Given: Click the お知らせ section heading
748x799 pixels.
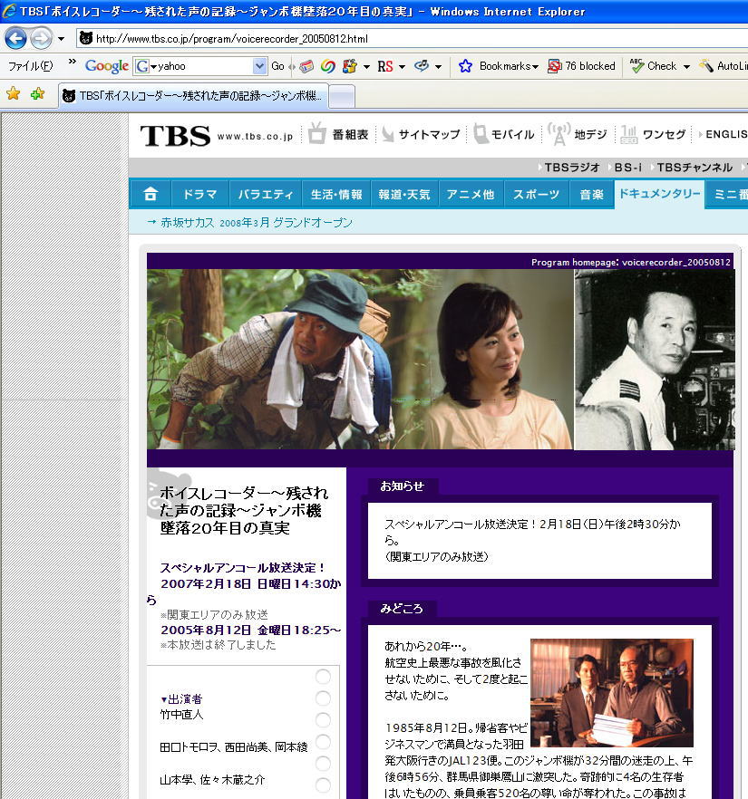Looking at the screenshot, I should [x=403, y=486].
